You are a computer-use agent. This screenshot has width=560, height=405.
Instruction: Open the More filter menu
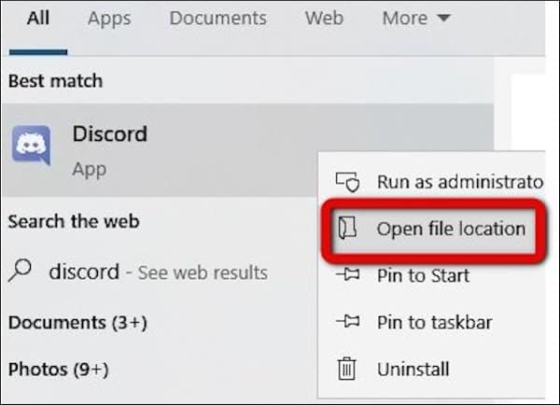click(x=416, y=18)
